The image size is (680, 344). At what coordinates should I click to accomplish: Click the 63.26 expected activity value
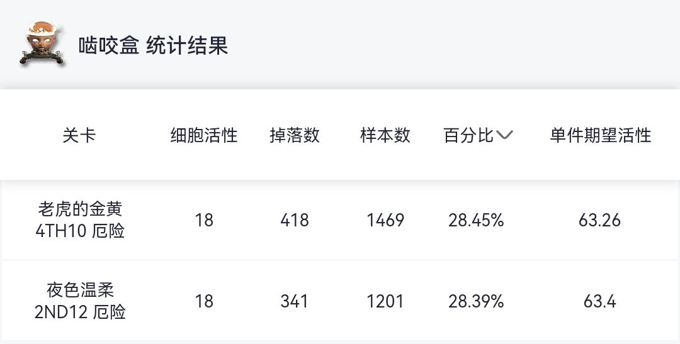click(599, 220)
